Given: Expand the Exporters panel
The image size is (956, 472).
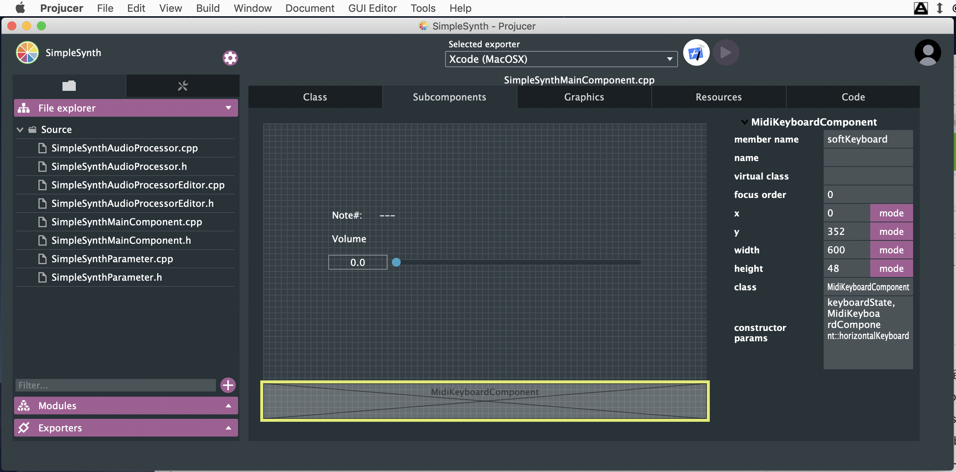Looking at the screenshot, I should (x=126, y=428).
